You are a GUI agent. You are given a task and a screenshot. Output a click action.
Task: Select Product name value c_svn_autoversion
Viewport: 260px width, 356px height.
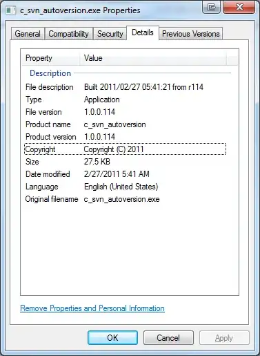point(114,124)
